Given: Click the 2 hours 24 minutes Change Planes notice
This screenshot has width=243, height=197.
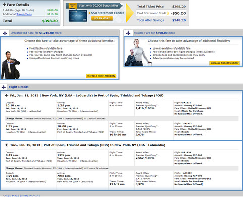Looking at the screenshot, I should [x=121, y=168].
